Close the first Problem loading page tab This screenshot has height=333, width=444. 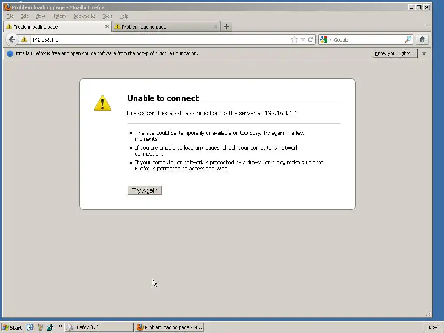click(x=107, y=26)
